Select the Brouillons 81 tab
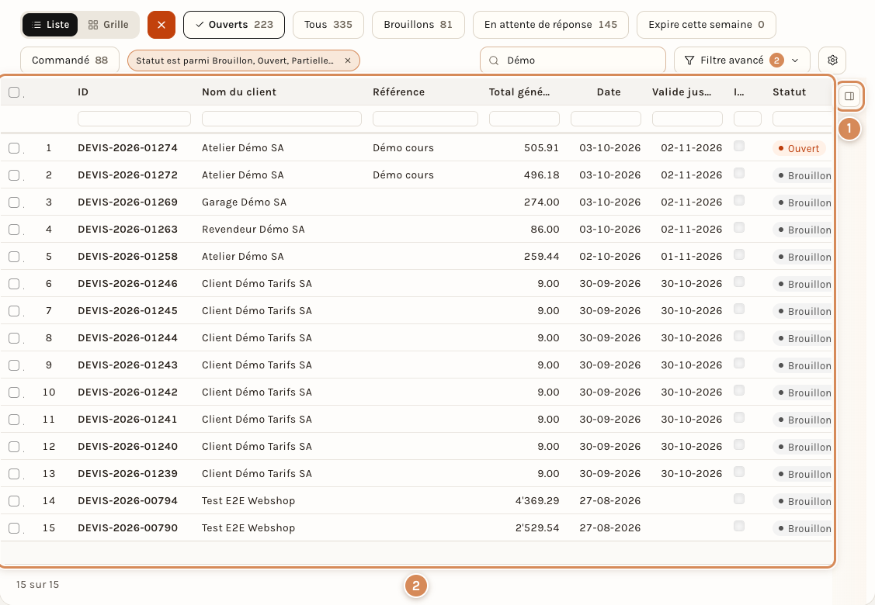This screenshot has height=605, width=875. (418, 25)
